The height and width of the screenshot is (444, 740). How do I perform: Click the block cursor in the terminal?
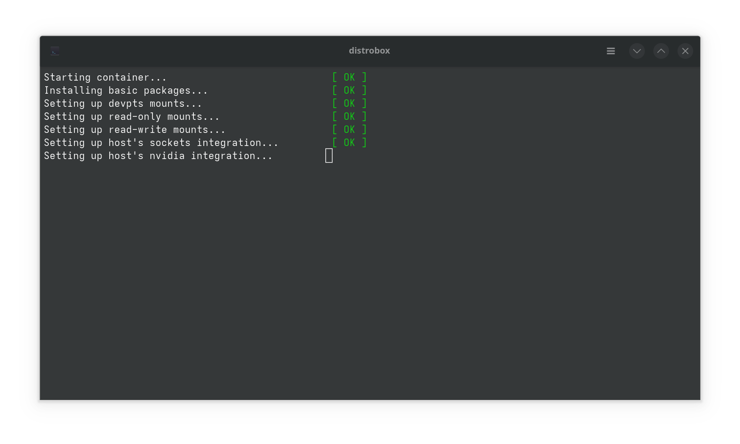point(328,156)
